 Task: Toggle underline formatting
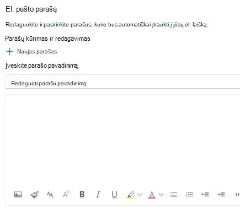click(114, 195)
